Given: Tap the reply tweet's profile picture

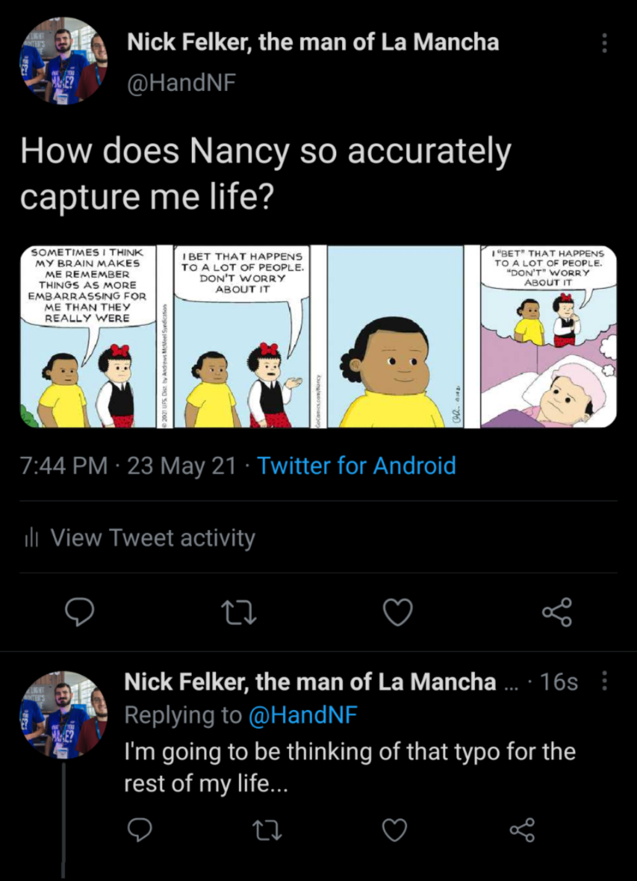Looking at the screenshot, I should tap(63, 714).
